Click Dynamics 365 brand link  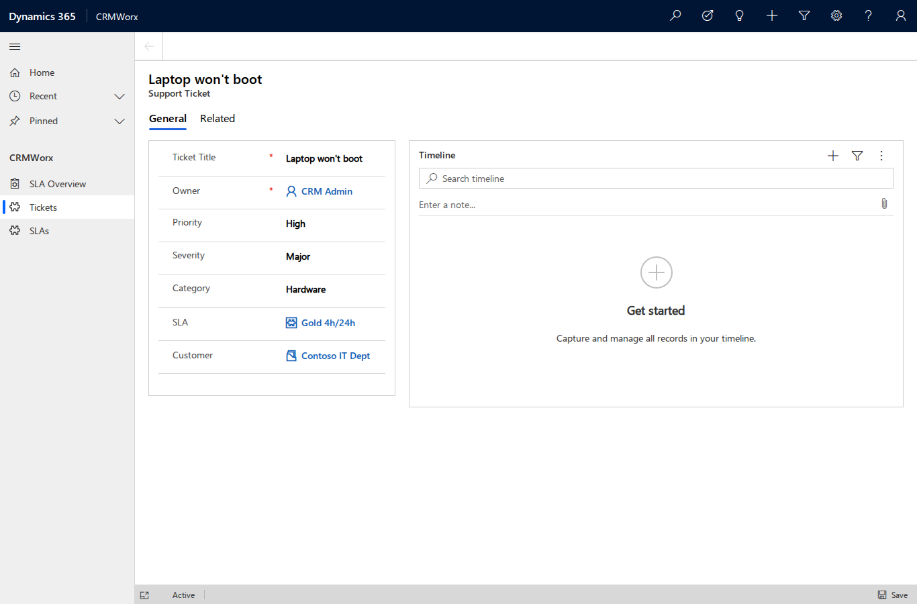[x=42, y=16]
